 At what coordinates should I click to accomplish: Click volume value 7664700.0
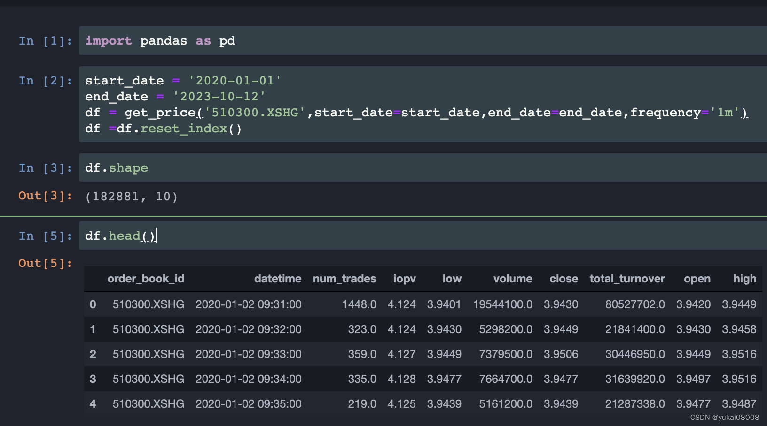pyautogui.click(x=506, y=379)
